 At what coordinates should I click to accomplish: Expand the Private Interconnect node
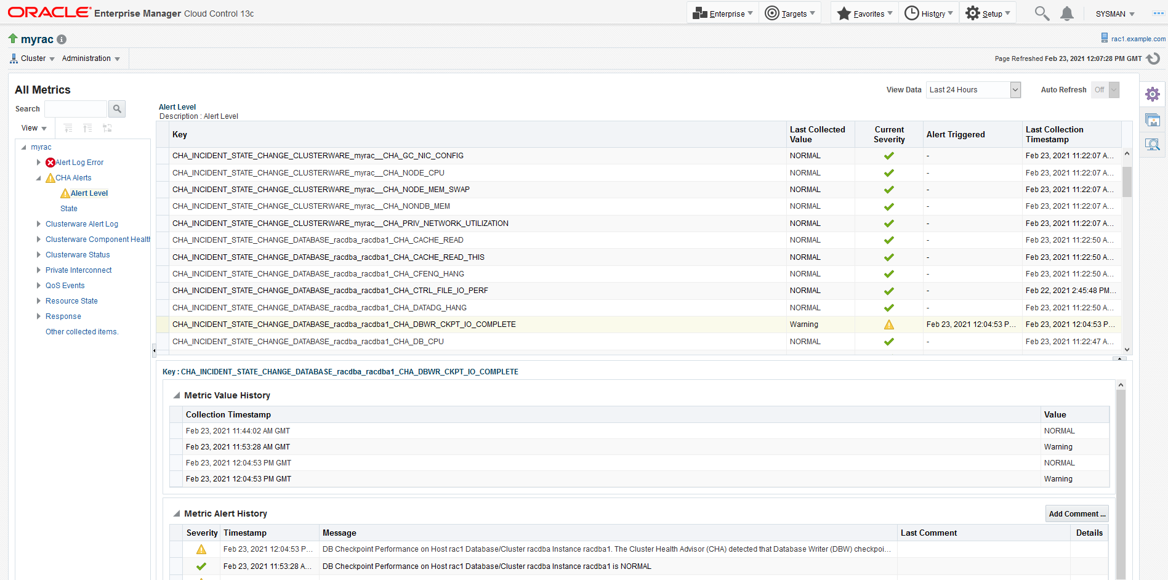tap(39, 270)
